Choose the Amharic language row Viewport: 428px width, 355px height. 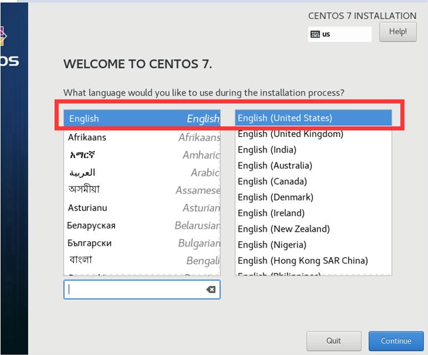coord(142,155)
